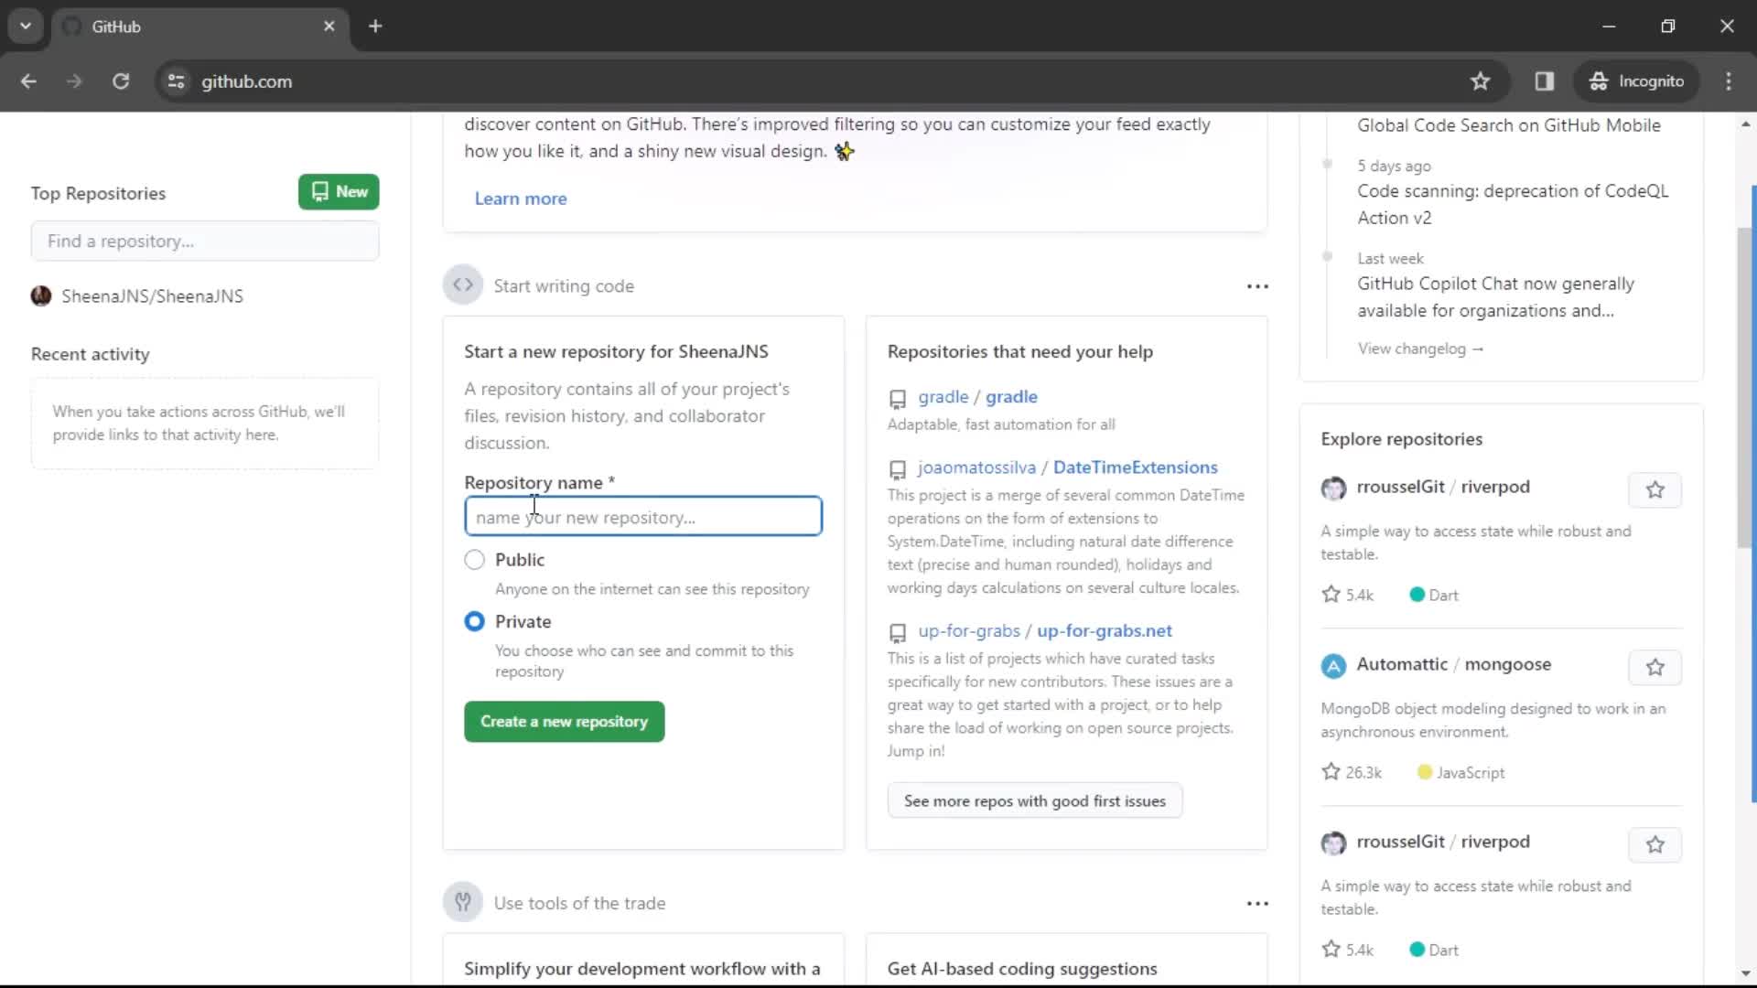Click the up-for-grabs bookmark icon
The height and width of the screenshot is (988, 1757).
[897, 631]
